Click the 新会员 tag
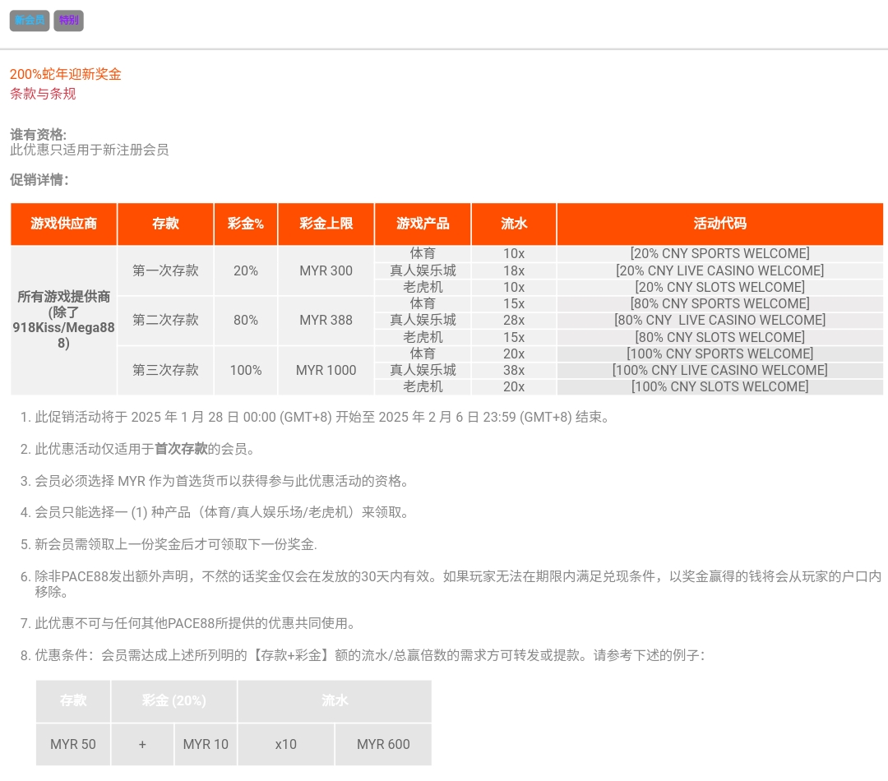 pyautogui.click(x=30, y=21)
